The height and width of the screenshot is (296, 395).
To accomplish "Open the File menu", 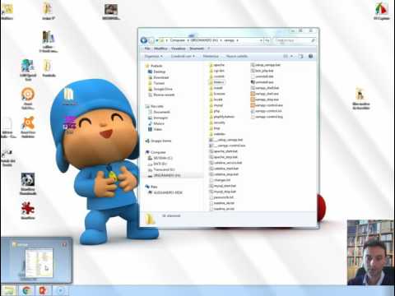I will (x=147, y=49).
